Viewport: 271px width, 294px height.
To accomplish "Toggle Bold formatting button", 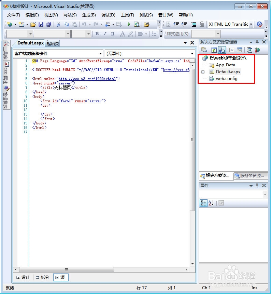I will tap(97, 34).
